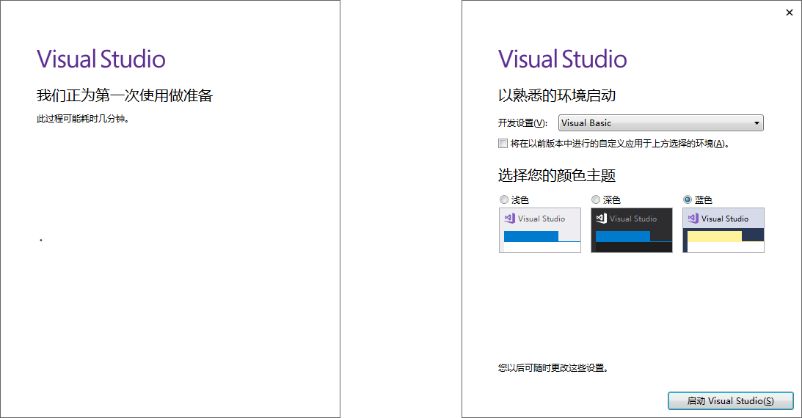
Task: Click the VS logo icon in dark preview
Action: tap(601, 219)
